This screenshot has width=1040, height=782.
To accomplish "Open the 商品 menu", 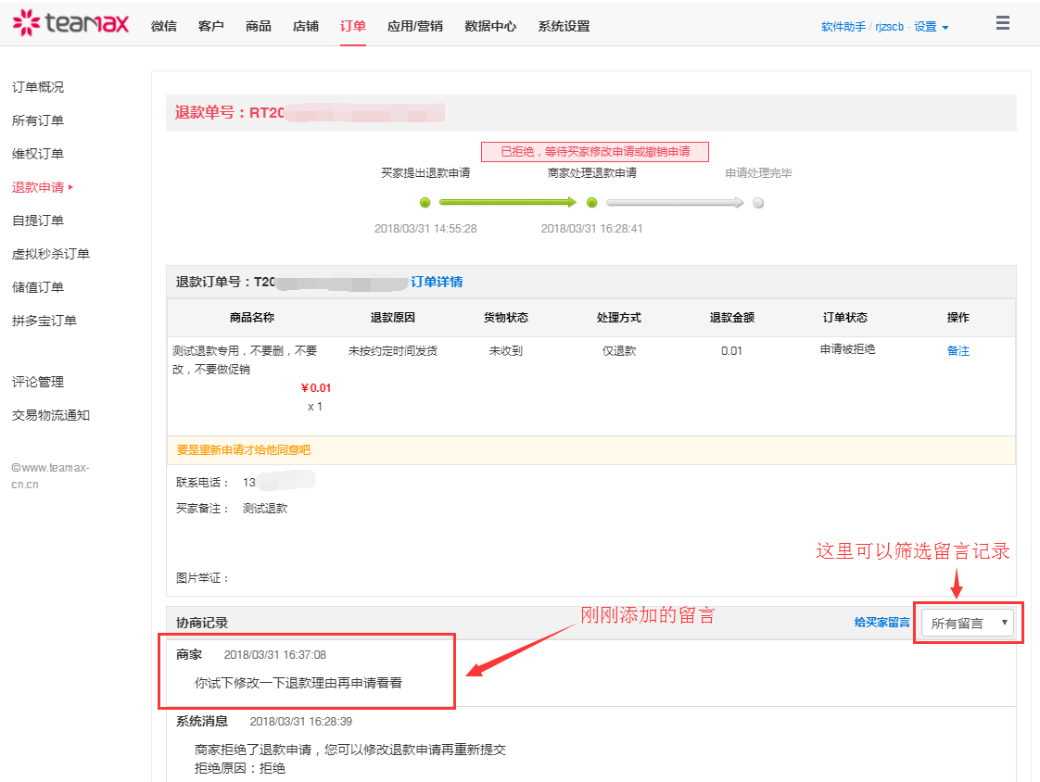I will pos(258,26).
